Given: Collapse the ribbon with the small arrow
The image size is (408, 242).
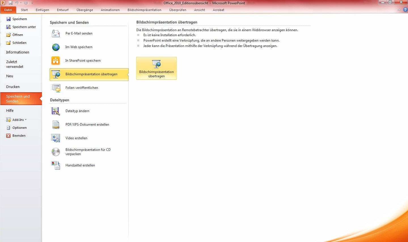Looking at the screenshot, I should [x=399, y=10].
